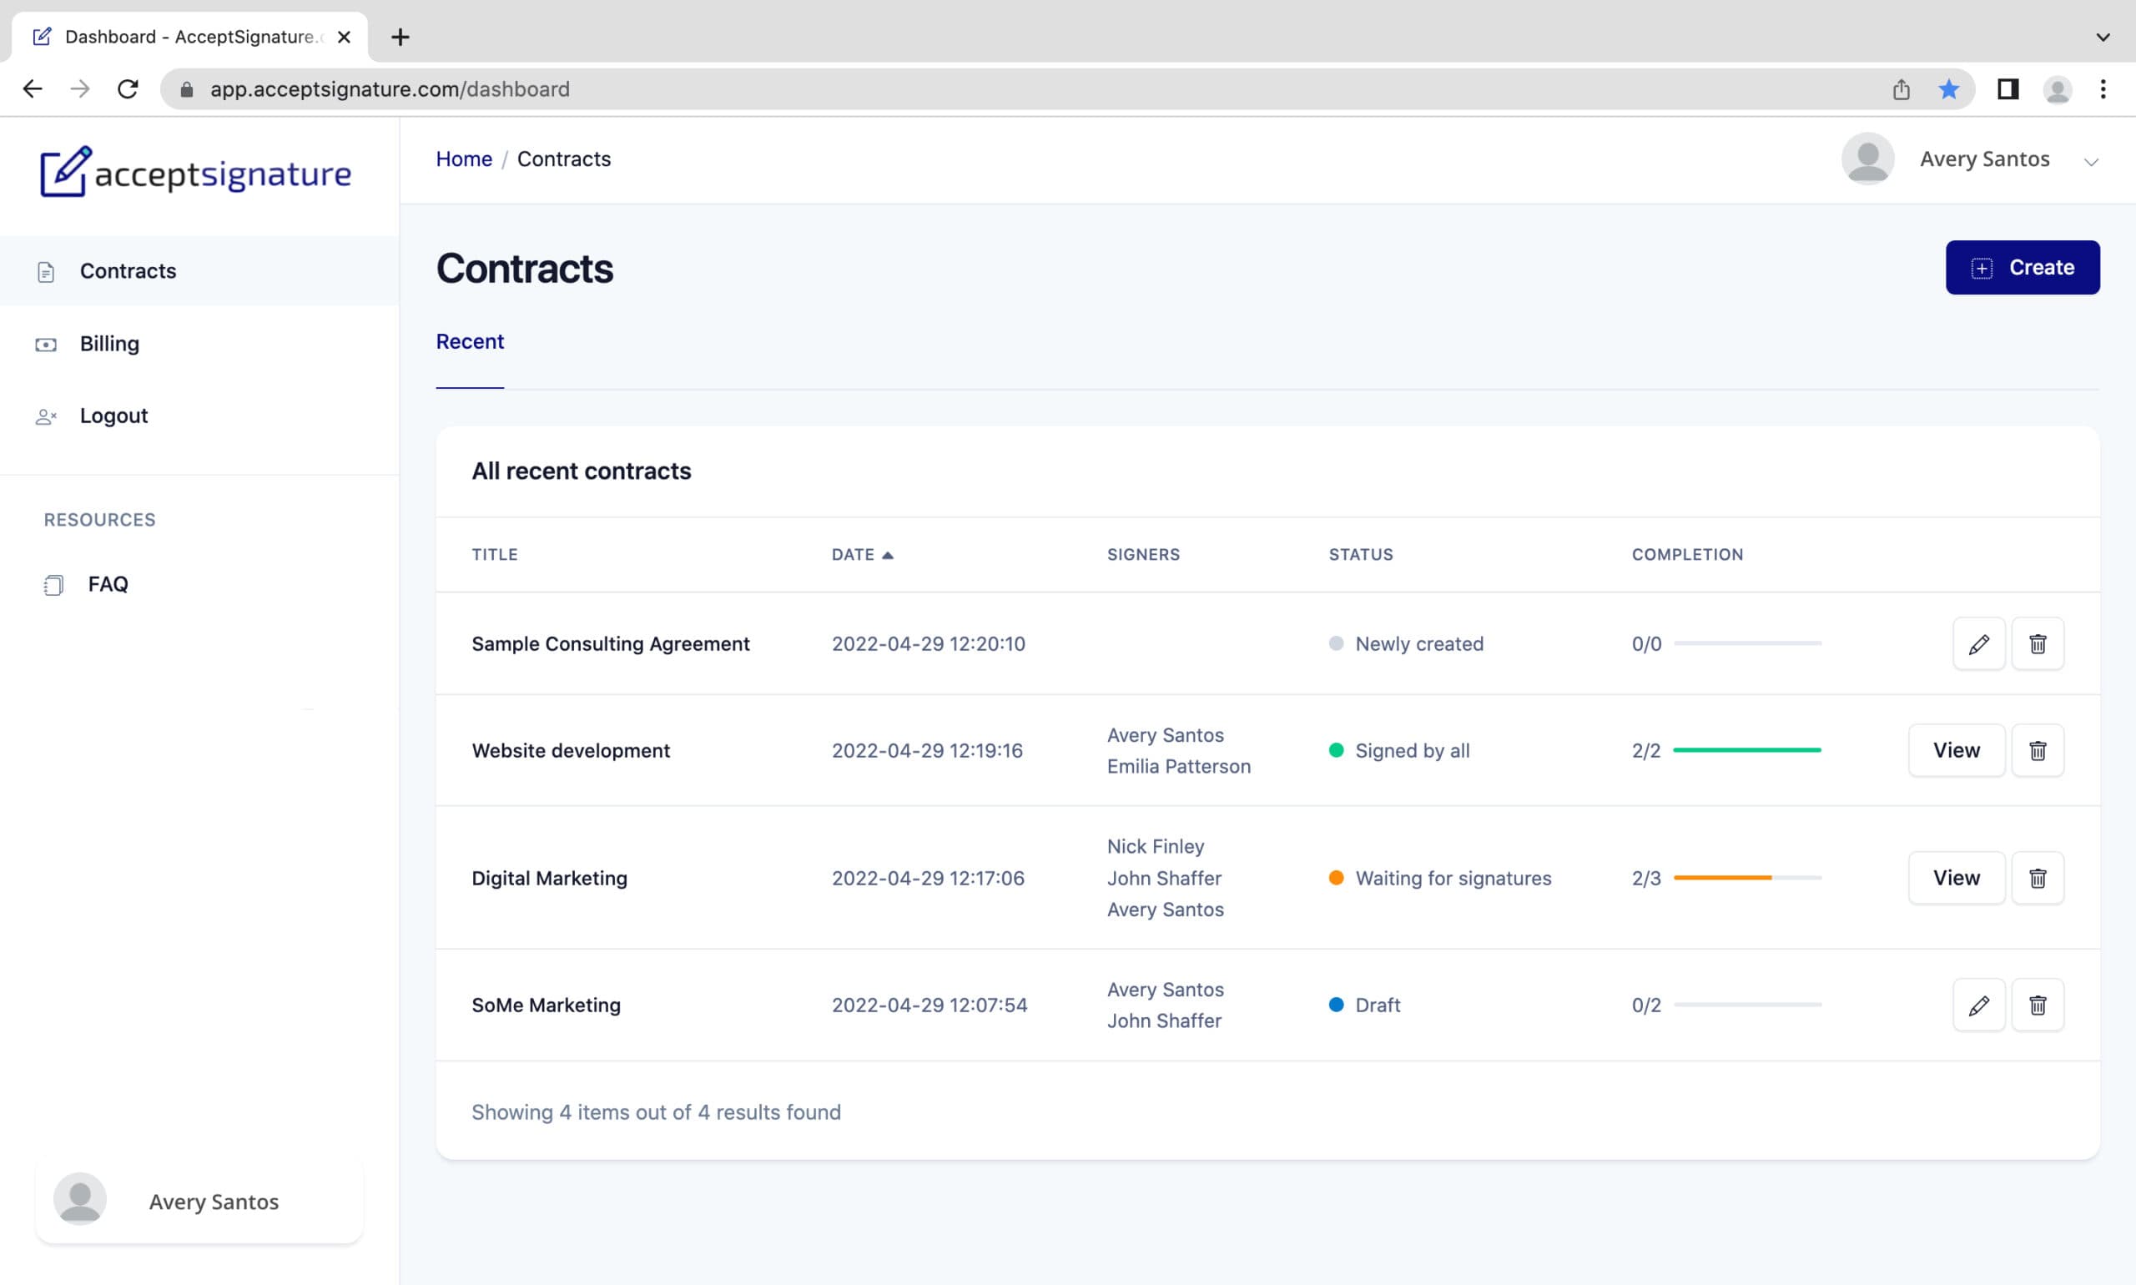Click the Home breadcrumb link
Image resolution: width=2136 pixels, height=1285 pixels.
coord(463,159)
